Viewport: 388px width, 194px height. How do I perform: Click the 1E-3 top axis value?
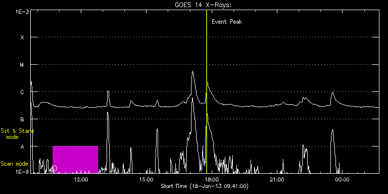22,12
